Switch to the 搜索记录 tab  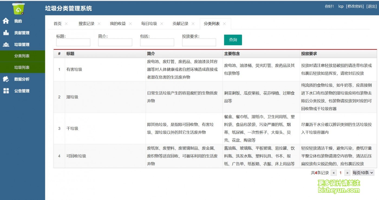pos(86,24)
